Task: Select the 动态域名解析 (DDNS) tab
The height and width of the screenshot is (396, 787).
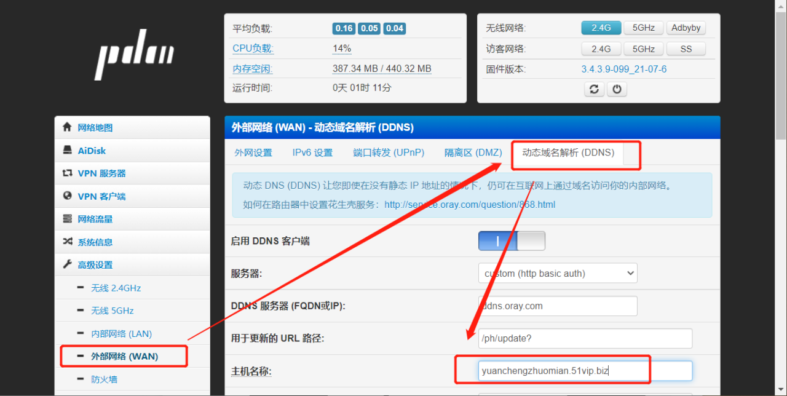Action: coord(568,152)
